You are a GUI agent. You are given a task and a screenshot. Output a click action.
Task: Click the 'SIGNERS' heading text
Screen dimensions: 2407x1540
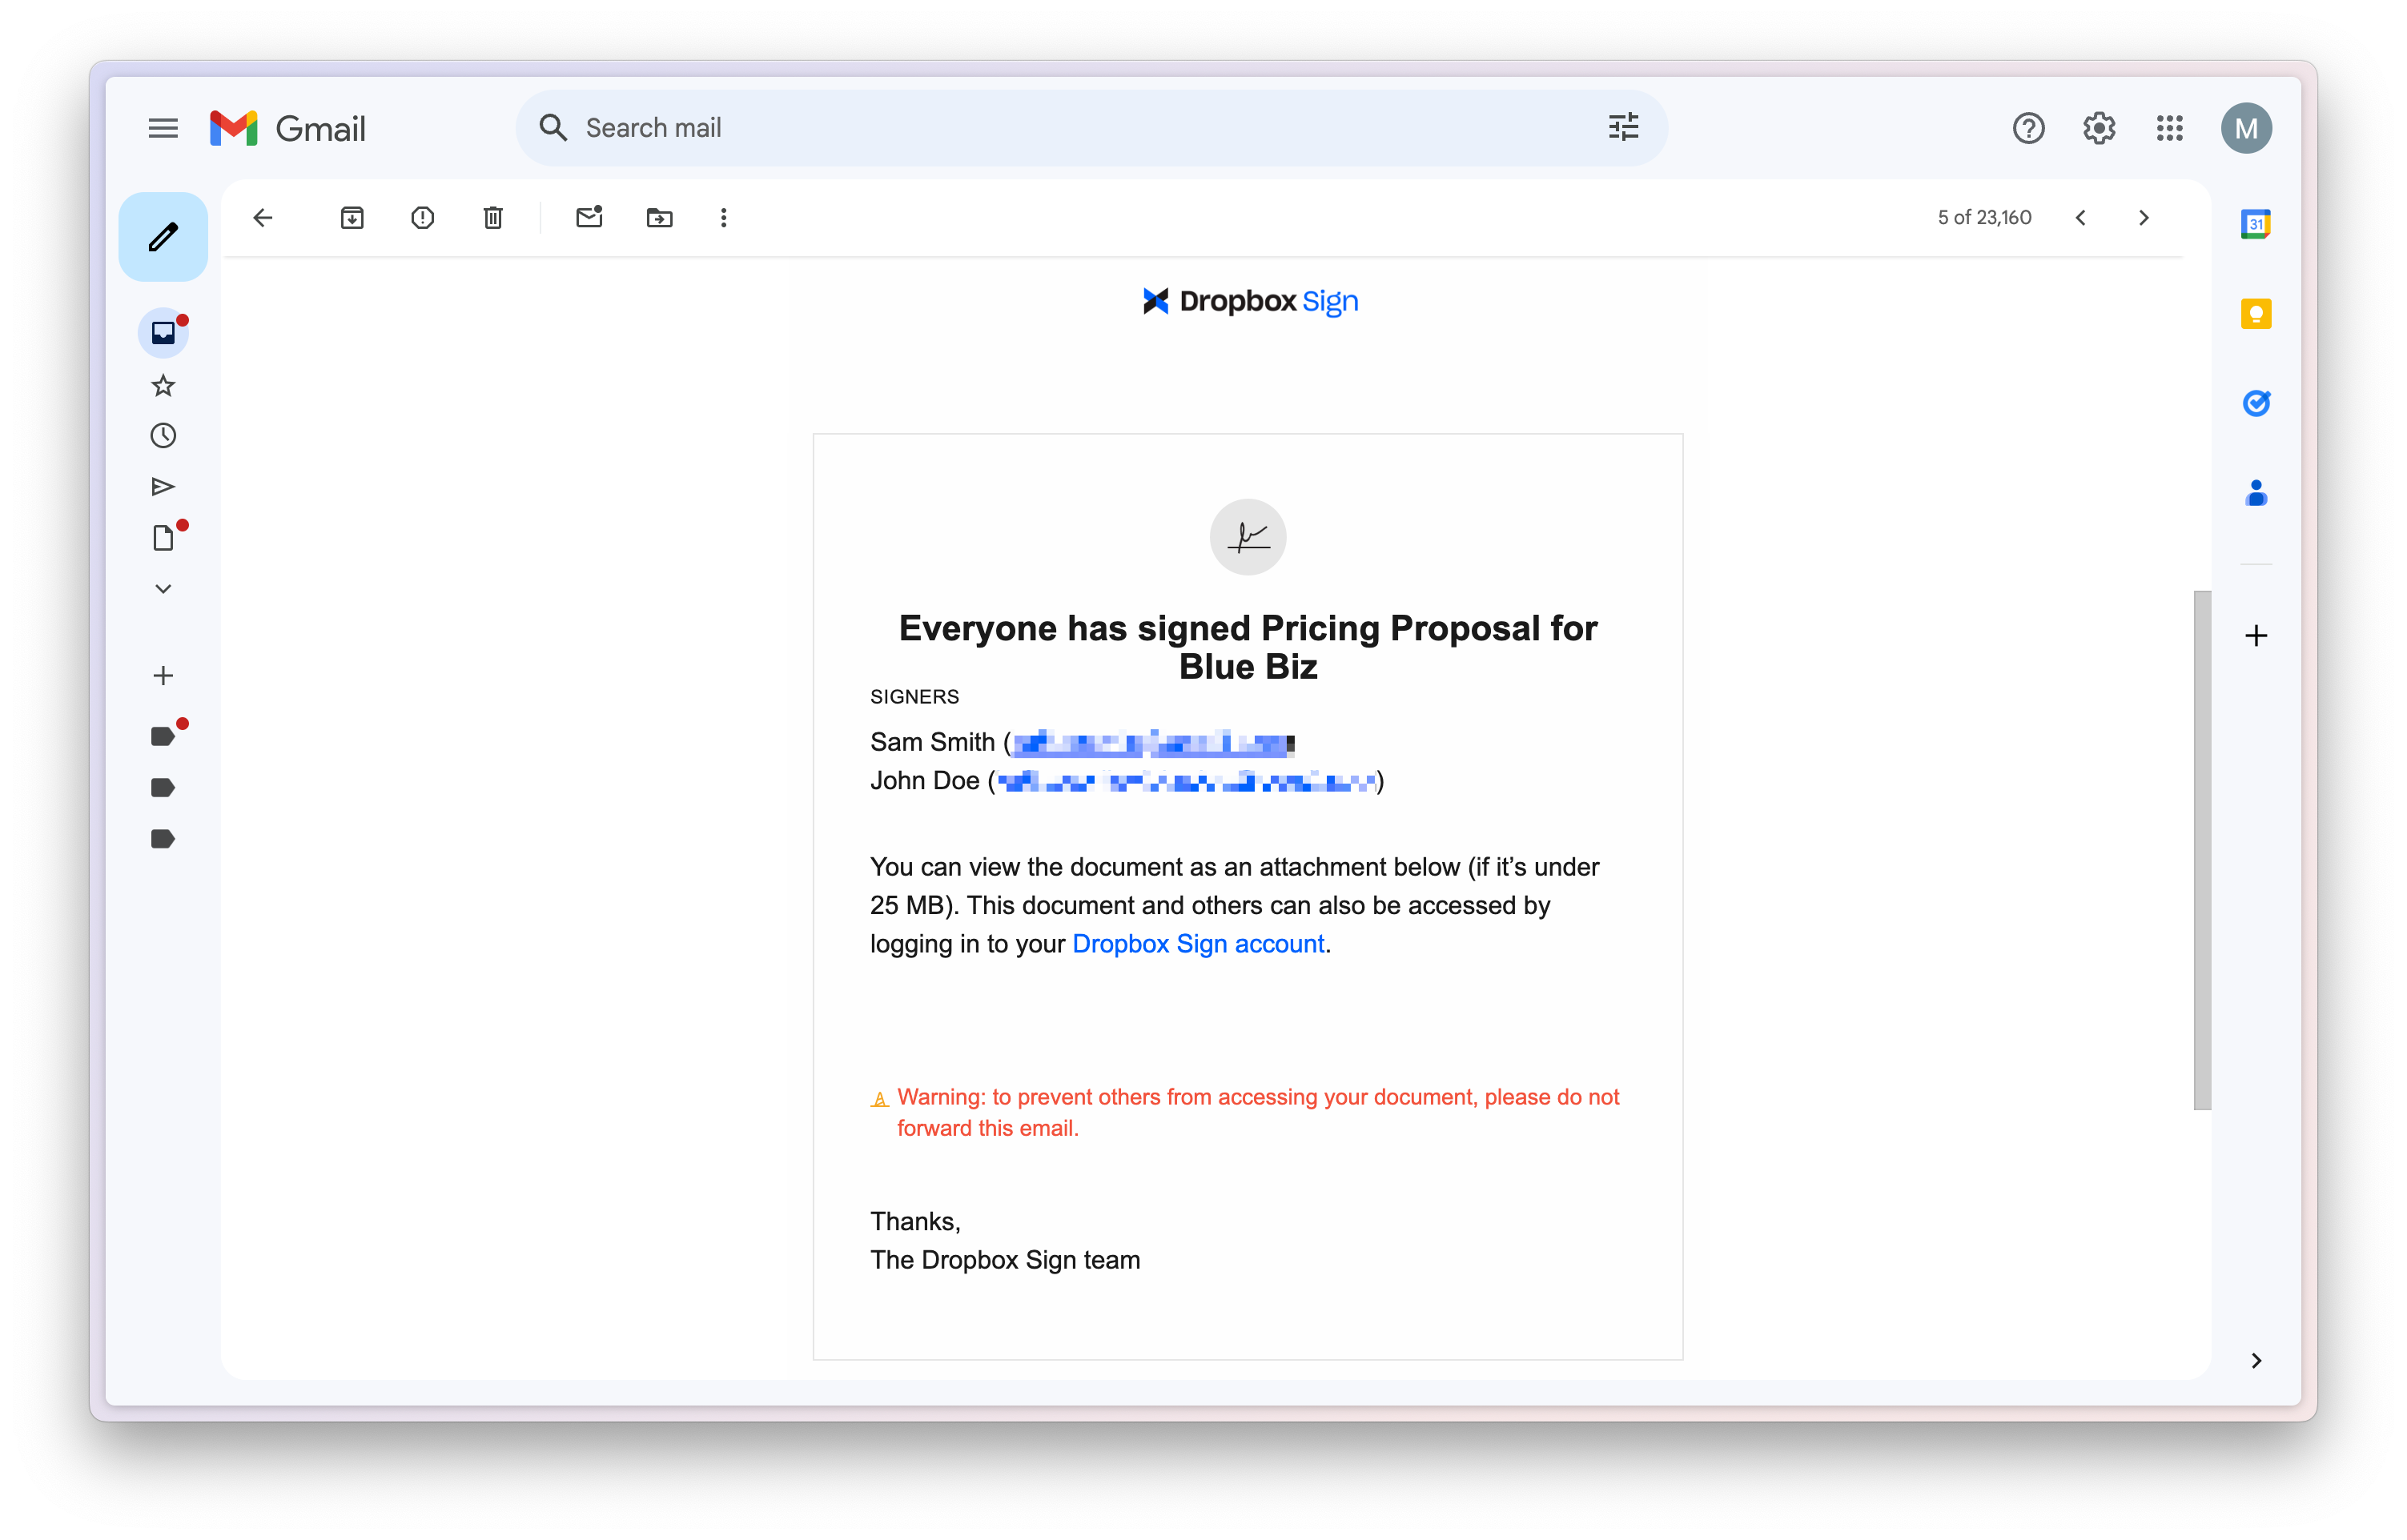click(x=914, y=697)
